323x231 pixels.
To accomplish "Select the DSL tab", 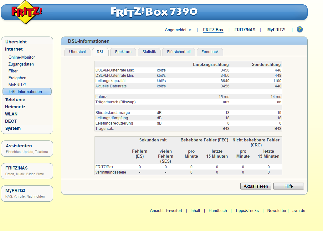I will 100,52.
